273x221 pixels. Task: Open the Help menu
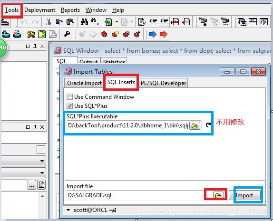(x=118, y=10)
